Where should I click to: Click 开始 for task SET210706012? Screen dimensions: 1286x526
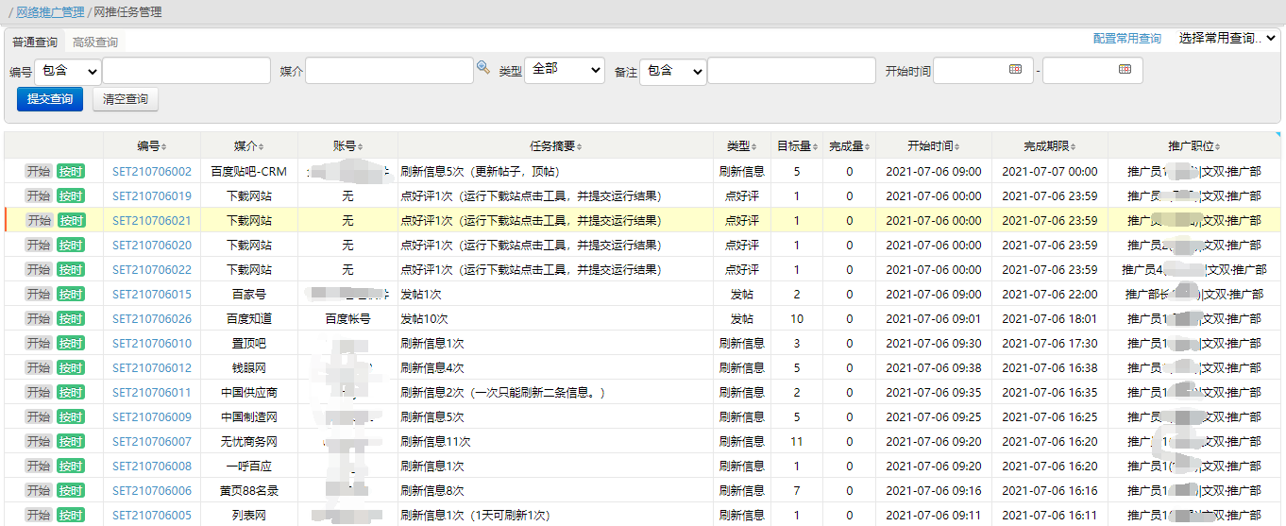coord(39,368)
